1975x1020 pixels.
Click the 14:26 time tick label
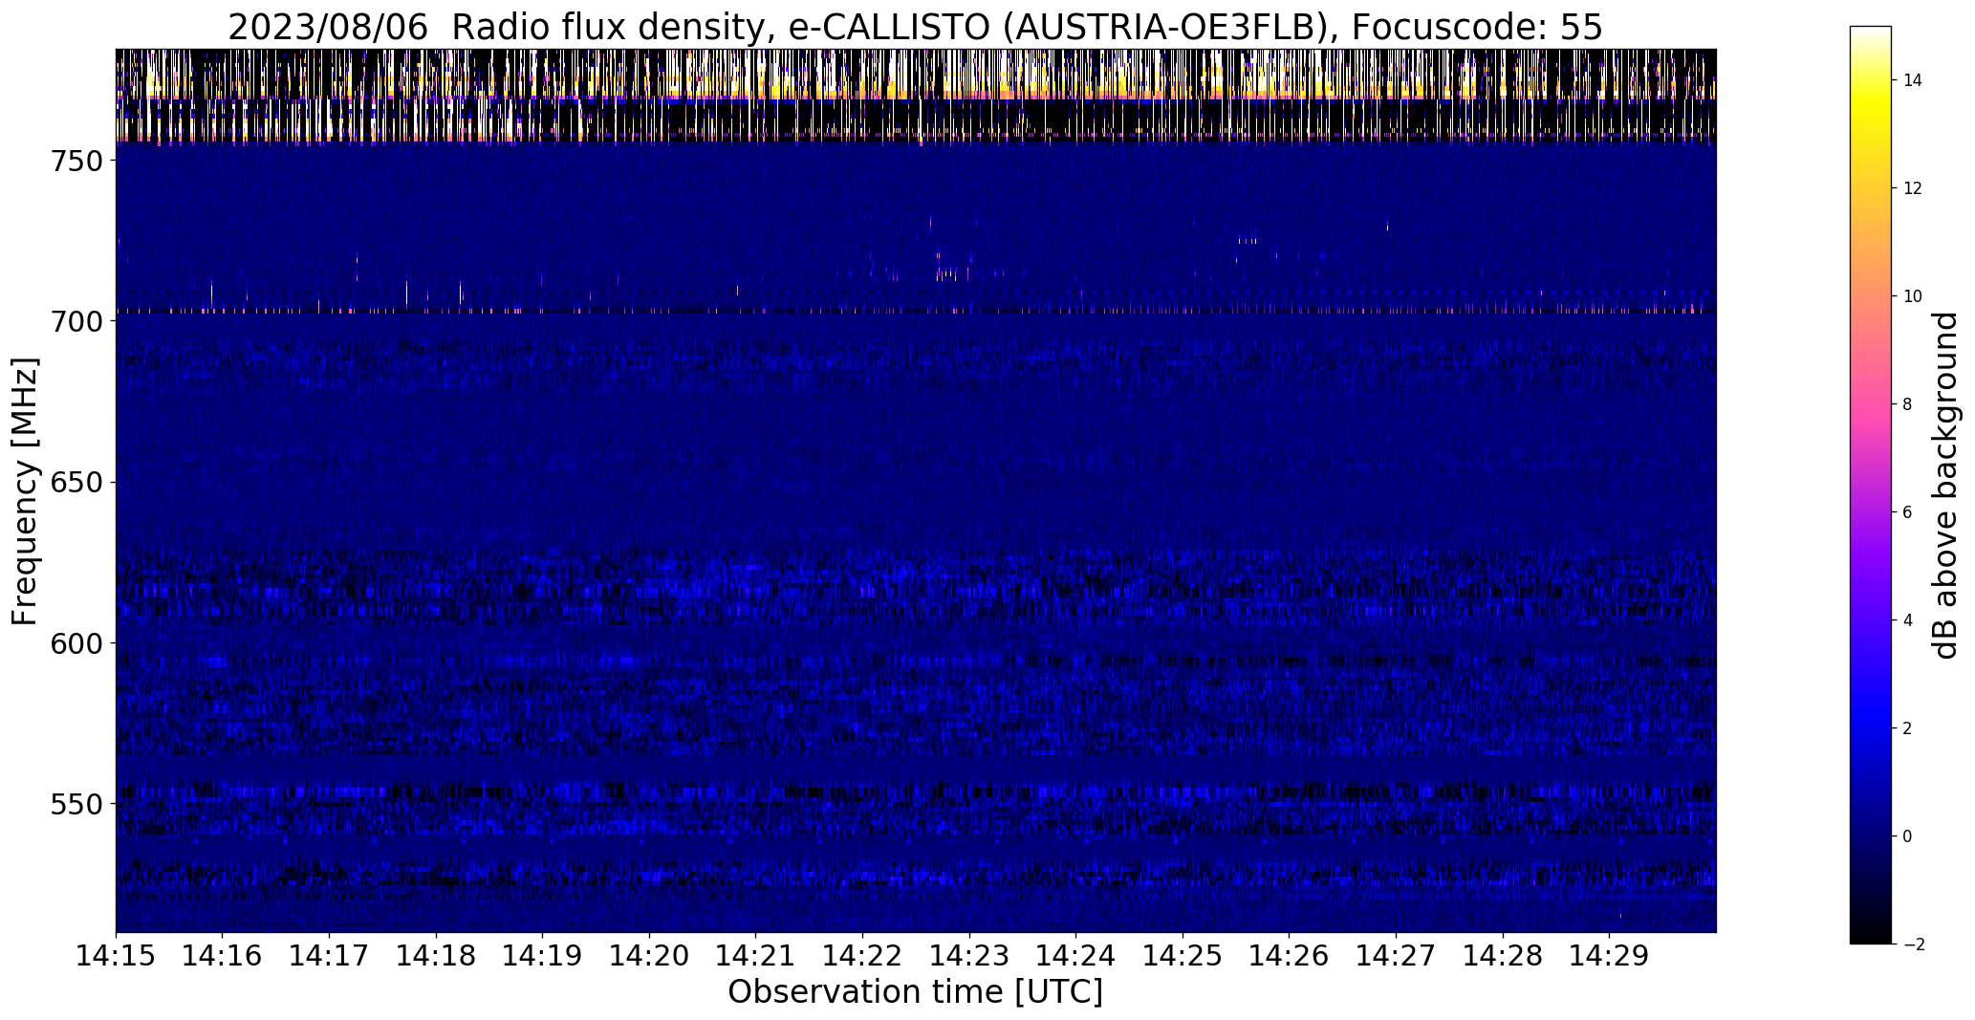[x=1290, y=957]
